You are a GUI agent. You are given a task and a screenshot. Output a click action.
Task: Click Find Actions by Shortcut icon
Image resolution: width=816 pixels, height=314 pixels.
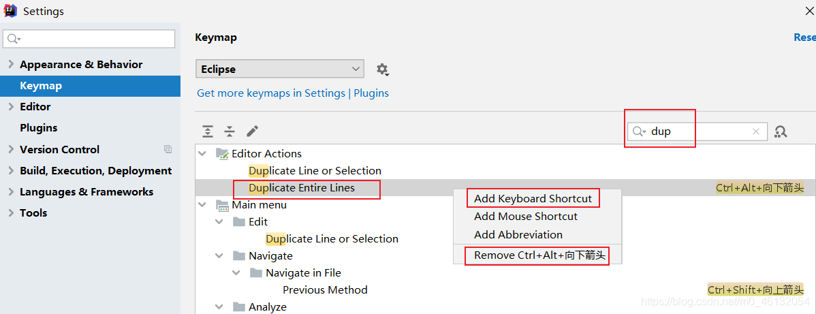780,131
